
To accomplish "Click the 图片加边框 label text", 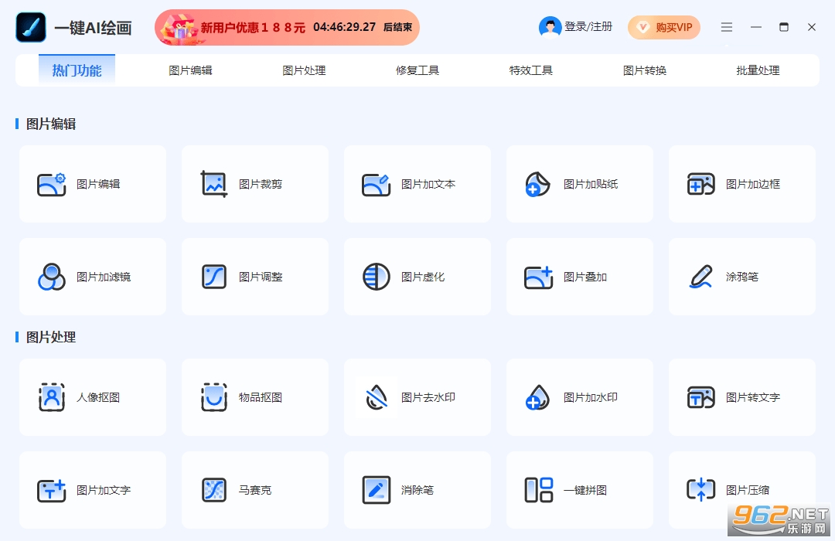I will pos(753,184).
